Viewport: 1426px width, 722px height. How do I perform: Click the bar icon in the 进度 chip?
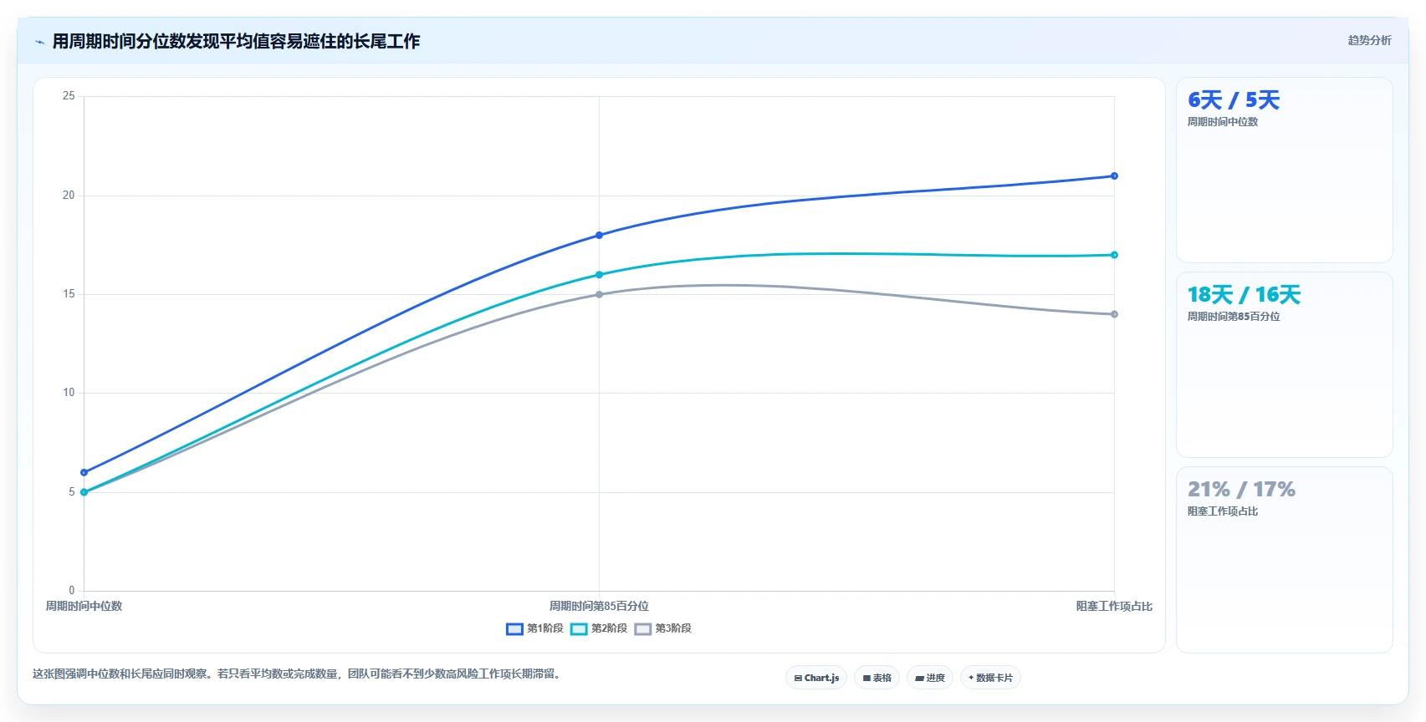coord(919,679)
